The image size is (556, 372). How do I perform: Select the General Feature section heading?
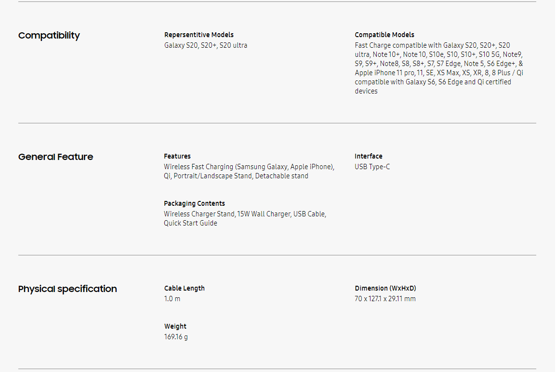(x=55, y=157)
